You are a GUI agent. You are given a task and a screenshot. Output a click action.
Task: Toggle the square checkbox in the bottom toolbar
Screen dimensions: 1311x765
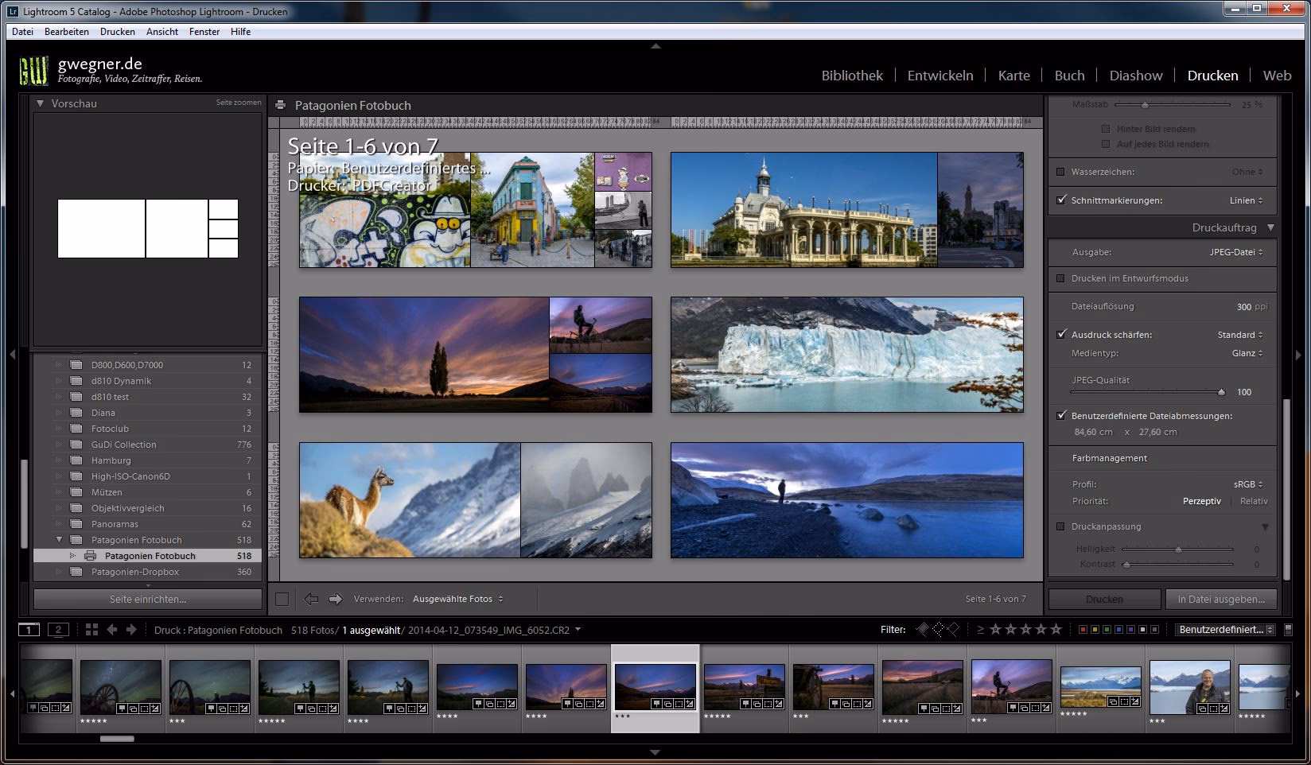pos(282,599)
